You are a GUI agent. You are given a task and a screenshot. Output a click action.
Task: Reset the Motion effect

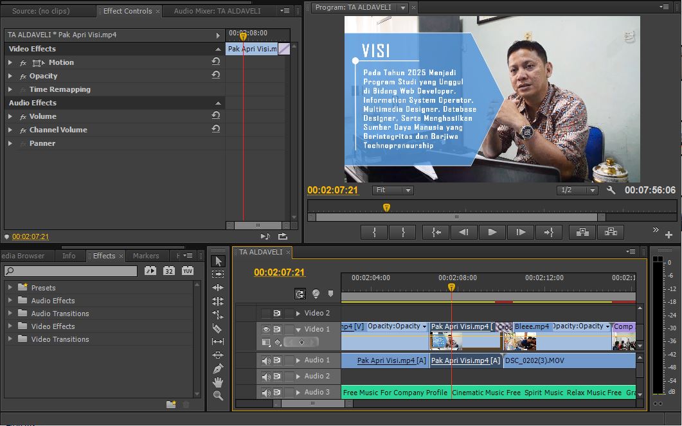(216, 62)
